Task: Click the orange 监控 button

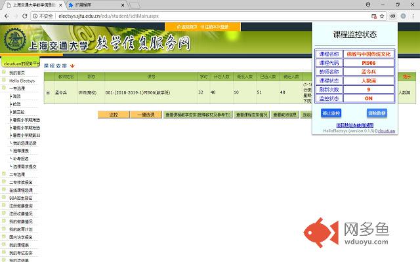Action: click(114, 115)
